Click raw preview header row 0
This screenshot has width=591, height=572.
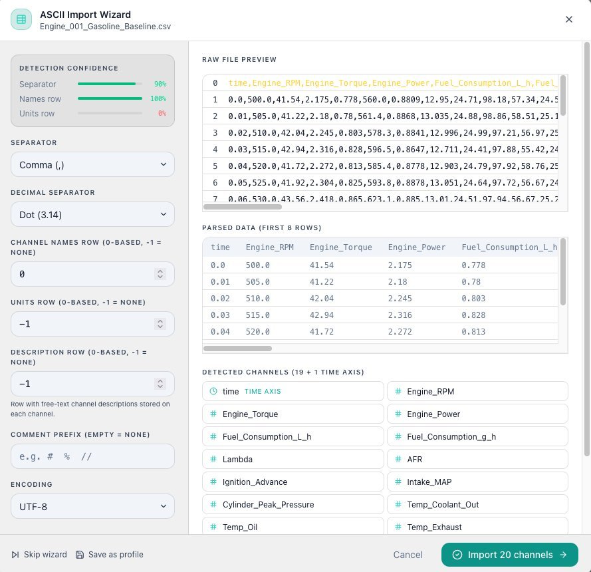380,83
